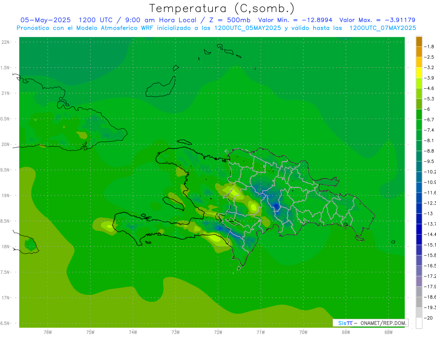Click the colorbar label "-7.4"
Screen dimensions: 436x337
tap(430, 130)
